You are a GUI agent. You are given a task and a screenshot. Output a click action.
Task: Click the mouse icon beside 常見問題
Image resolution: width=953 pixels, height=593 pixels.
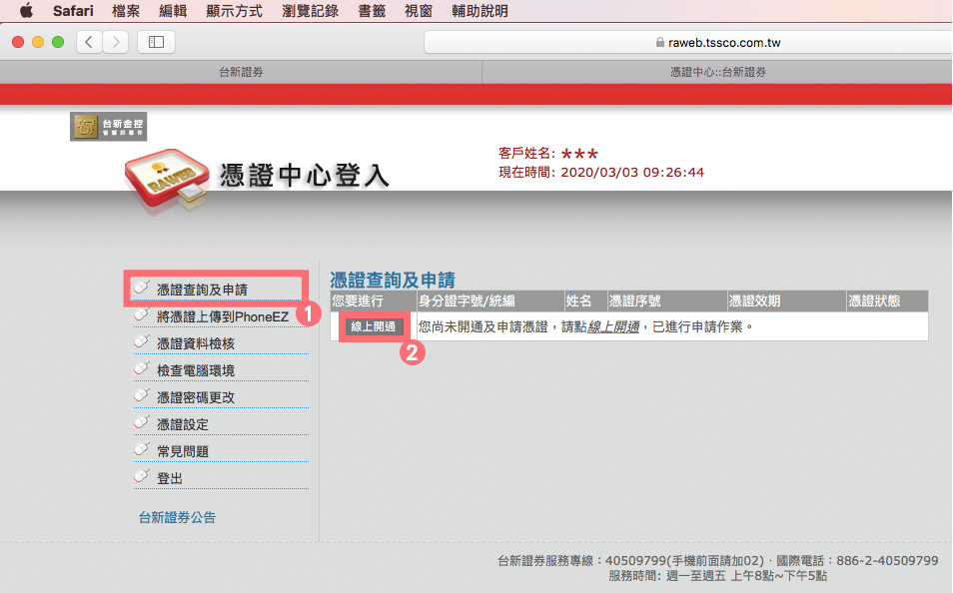pos(142,448)
